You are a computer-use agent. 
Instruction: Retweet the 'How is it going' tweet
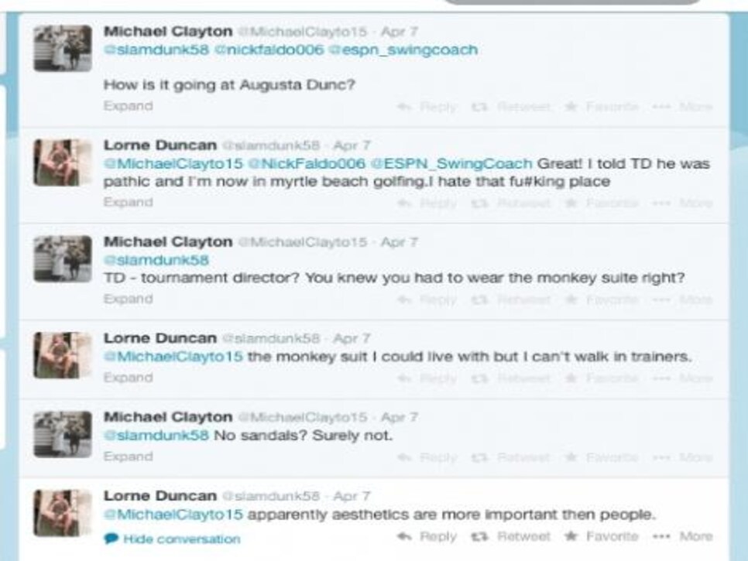511,106
